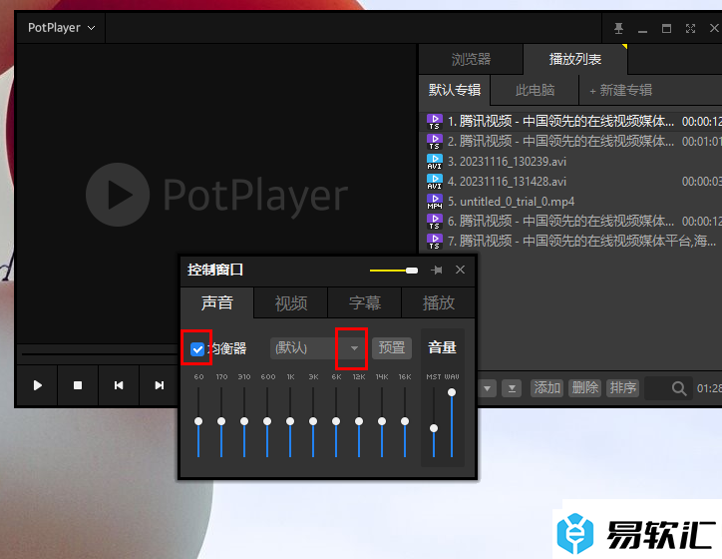This screenshot has height=559, width=722.
Task: Adjust the 310 Hz equalizer slider
Action: point(244,421)
